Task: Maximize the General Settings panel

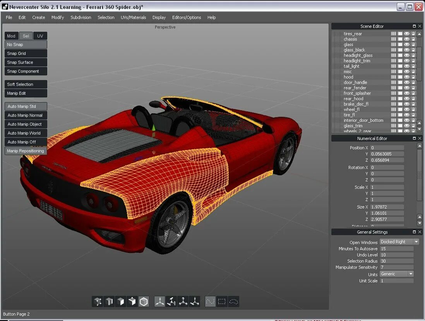Action: coord(414,232)
